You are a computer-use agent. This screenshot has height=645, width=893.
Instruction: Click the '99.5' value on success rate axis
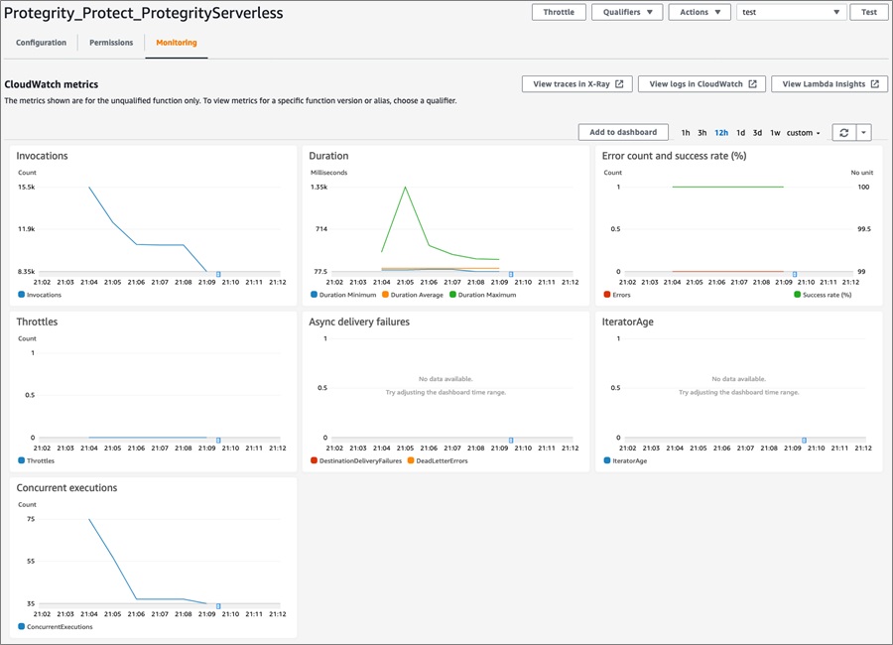pos(864,229)
